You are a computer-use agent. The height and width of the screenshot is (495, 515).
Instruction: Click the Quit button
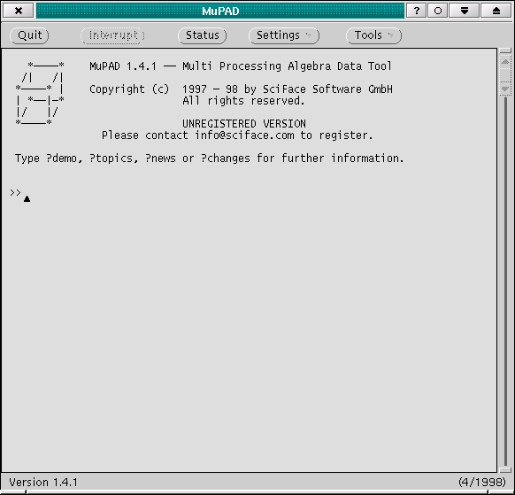pyautogui.click(x=29, y=35)
